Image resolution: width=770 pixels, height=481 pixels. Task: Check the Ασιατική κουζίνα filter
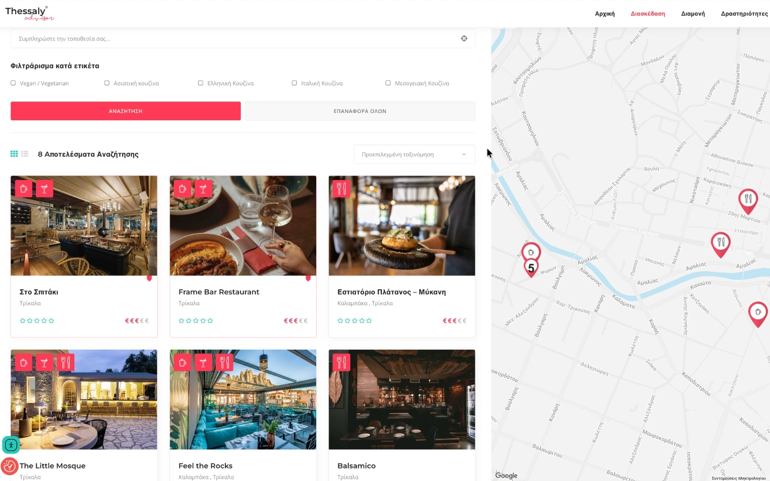pos(107,83)
